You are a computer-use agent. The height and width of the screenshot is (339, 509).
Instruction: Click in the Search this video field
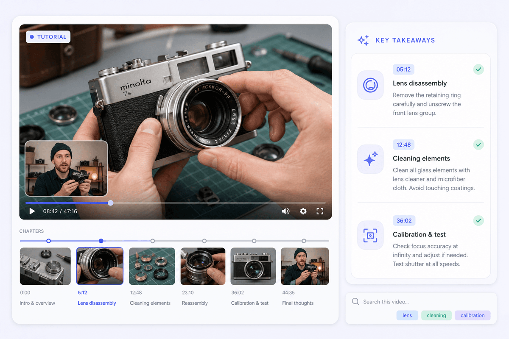[421, 302]
